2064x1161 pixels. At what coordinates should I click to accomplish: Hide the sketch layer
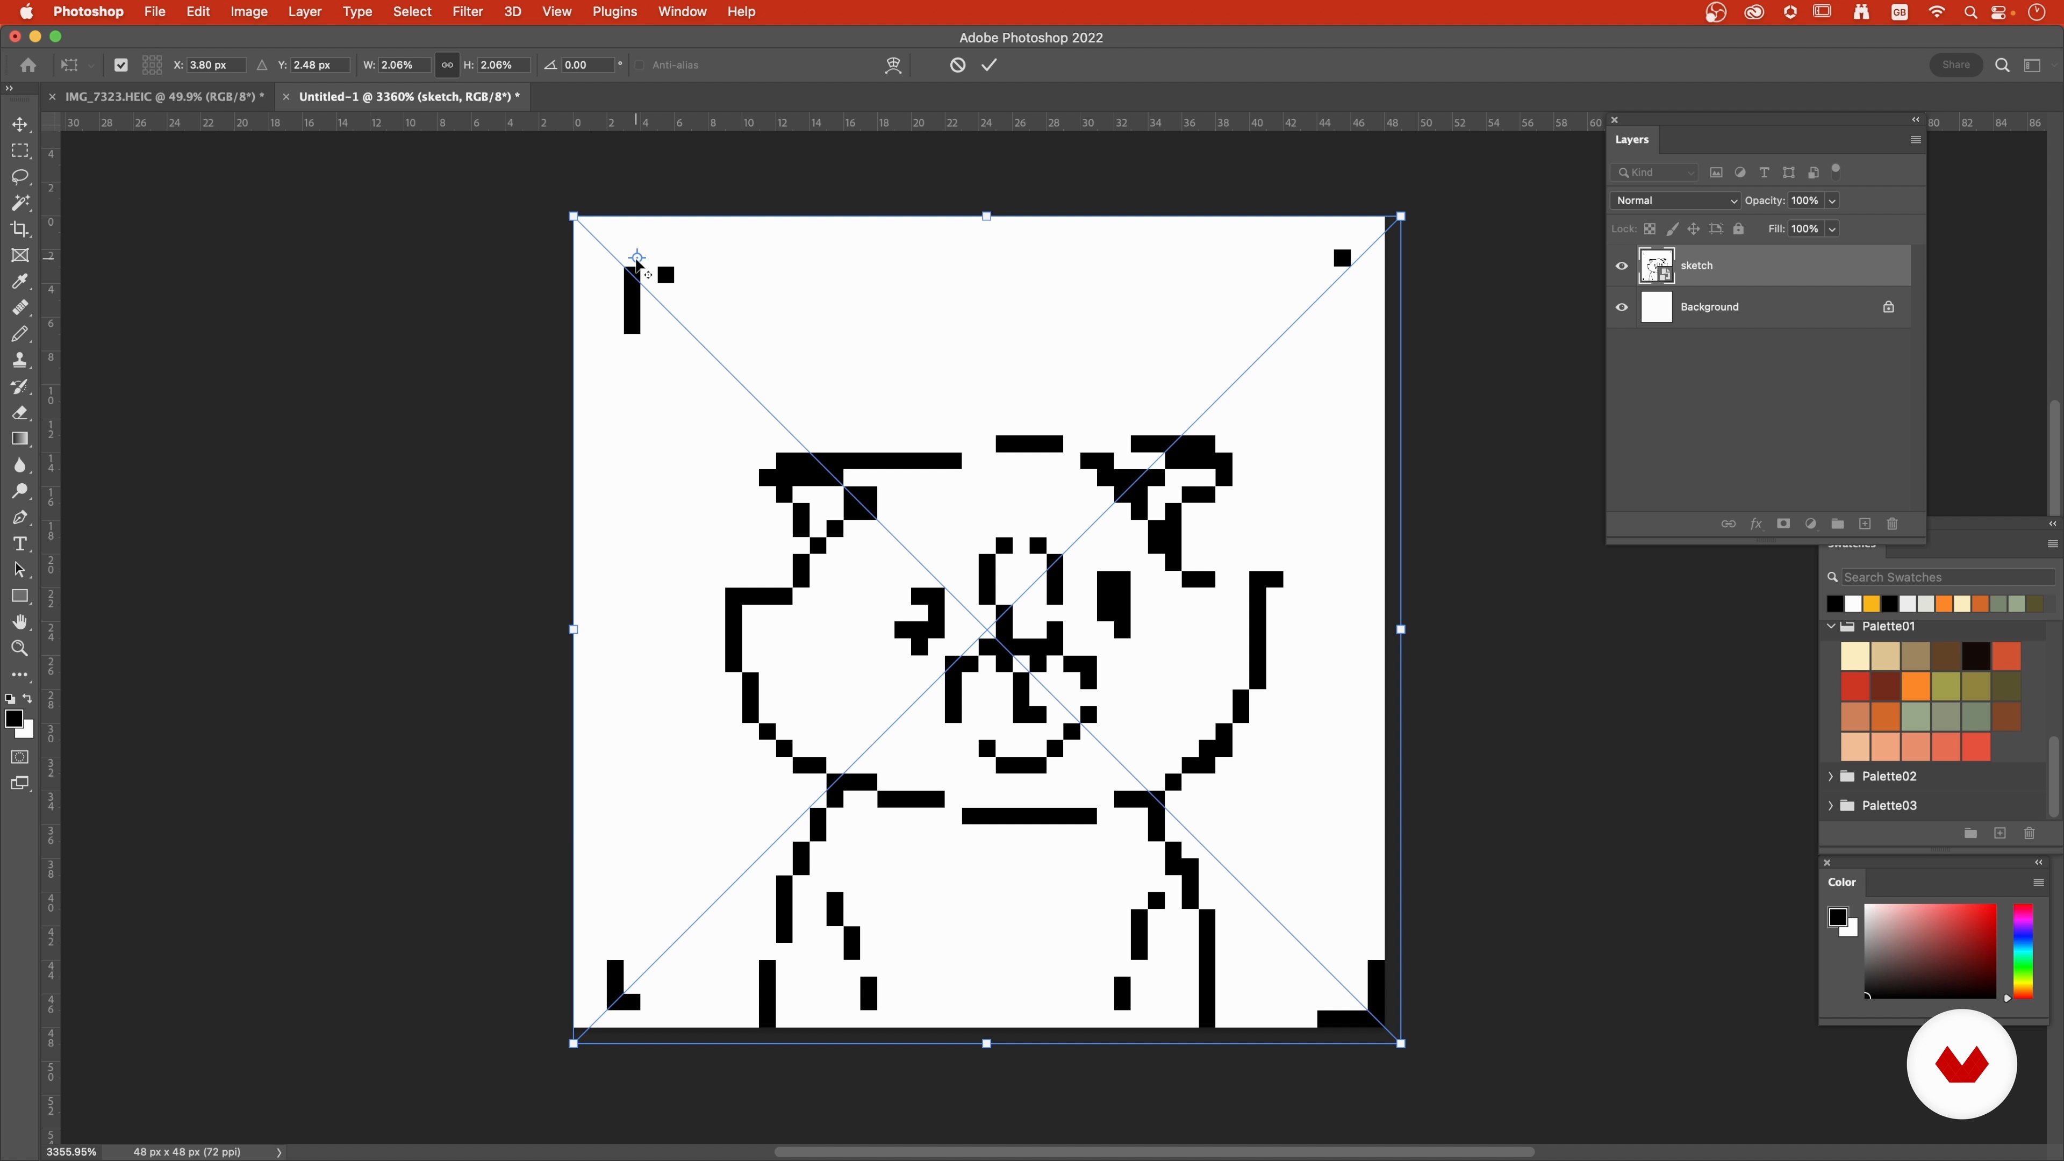pos(1622,266)
